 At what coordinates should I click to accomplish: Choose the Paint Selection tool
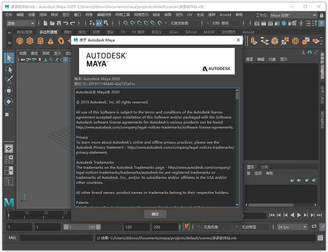pos(9,79)
